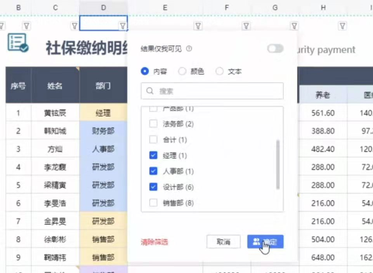Click the 经理 department cell in row 1
The height and width of the screenshot is (273, 373).
tap(103, 113)
